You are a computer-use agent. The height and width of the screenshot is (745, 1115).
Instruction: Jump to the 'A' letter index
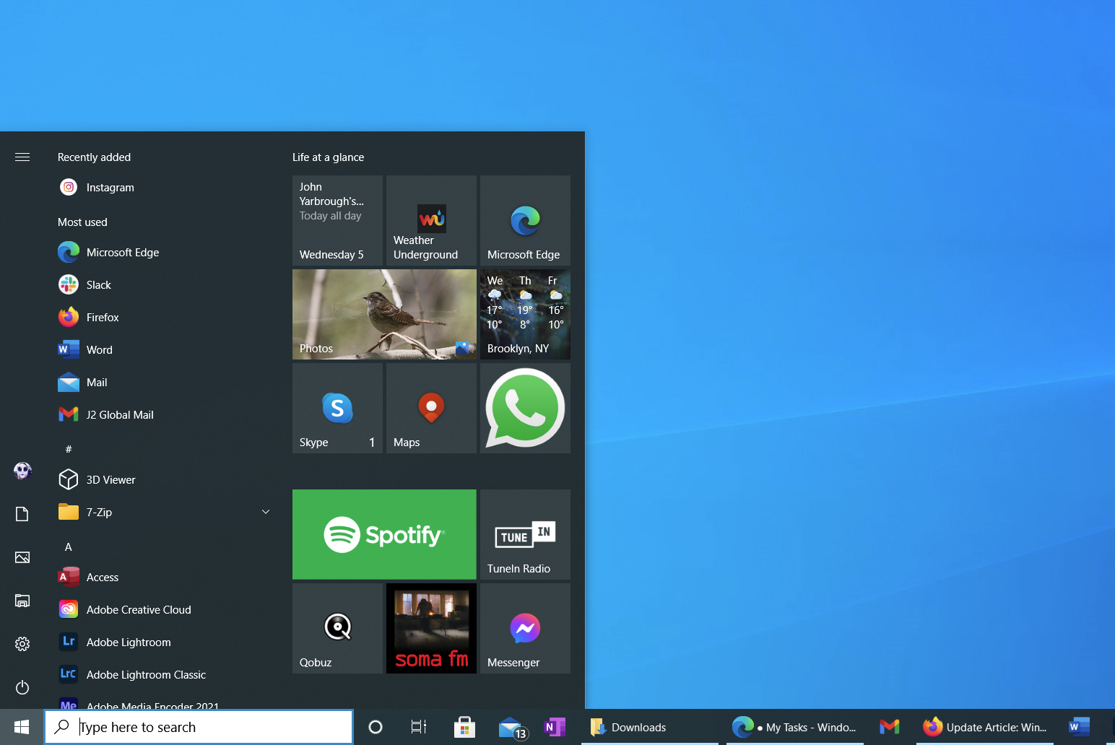(x=69, y=547)
